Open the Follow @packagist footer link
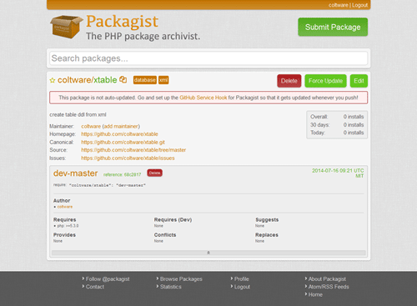Image resolution: width=417 pixels, height=306 pixels. click(108, 278)
